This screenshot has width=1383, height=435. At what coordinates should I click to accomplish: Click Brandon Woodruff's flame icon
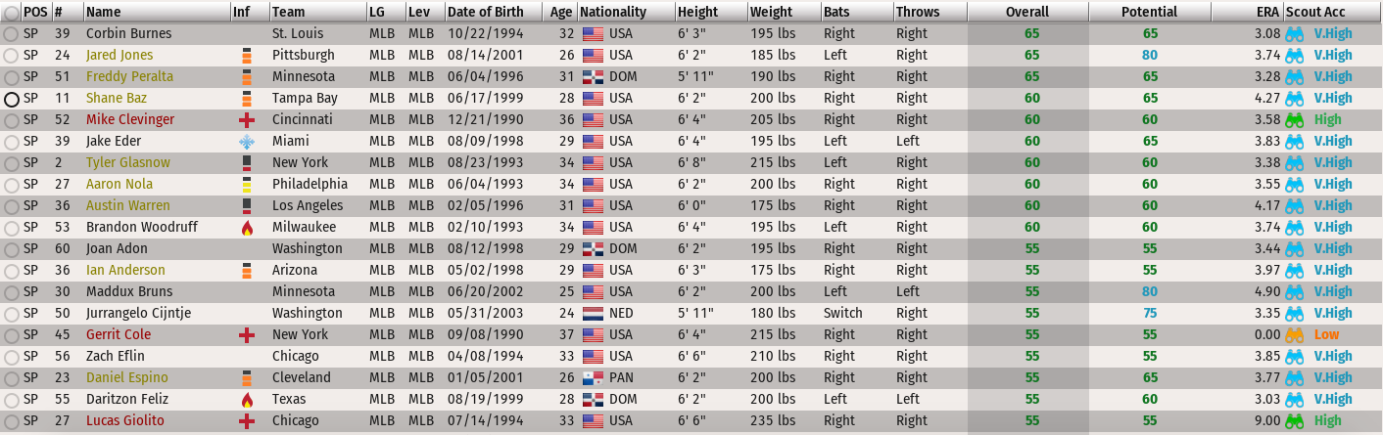[247, 227]
